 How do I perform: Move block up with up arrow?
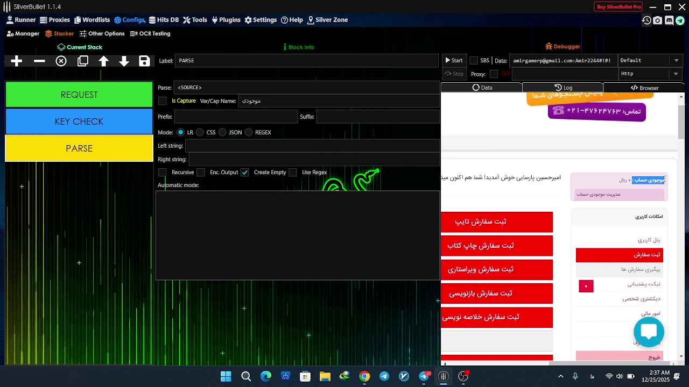(104, 61)
